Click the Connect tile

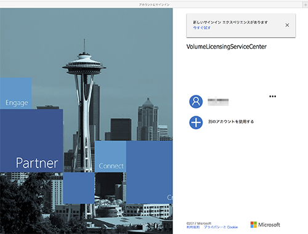110,156
